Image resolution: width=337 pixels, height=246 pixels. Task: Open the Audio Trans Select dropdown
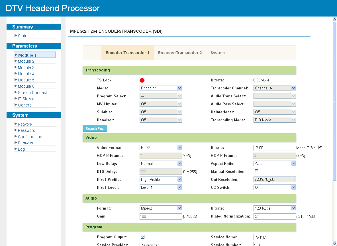pyautogui.click(x=275, y=96)
